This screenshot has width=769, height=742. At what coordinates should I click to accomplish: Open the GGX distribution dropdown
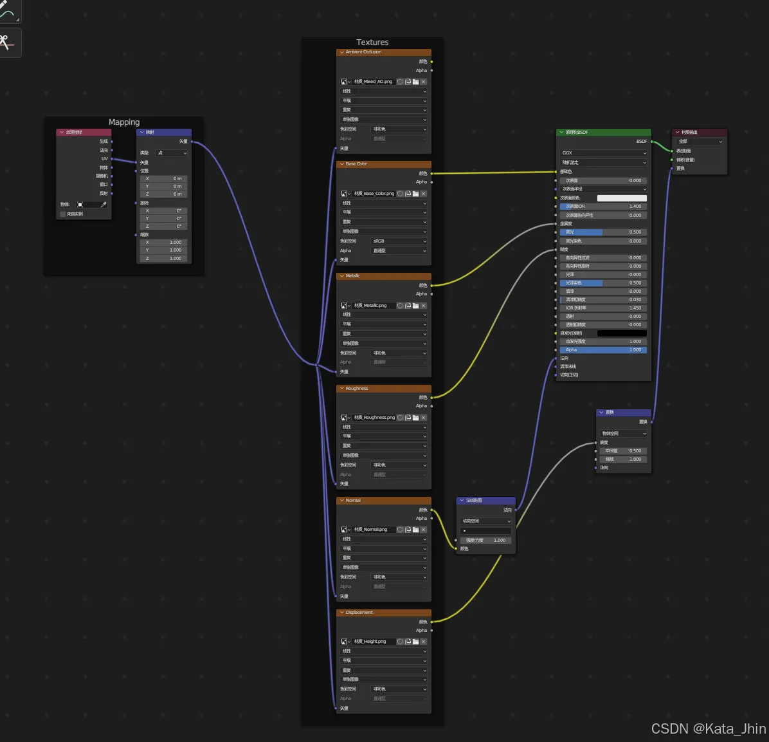pos(603,153)
